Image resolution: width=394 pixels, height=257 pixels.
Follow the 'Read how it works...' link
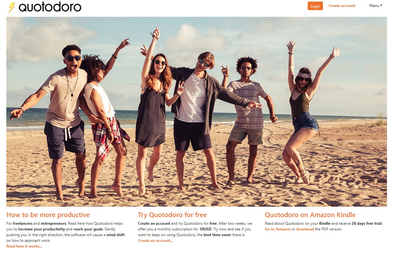pos(24,246)
